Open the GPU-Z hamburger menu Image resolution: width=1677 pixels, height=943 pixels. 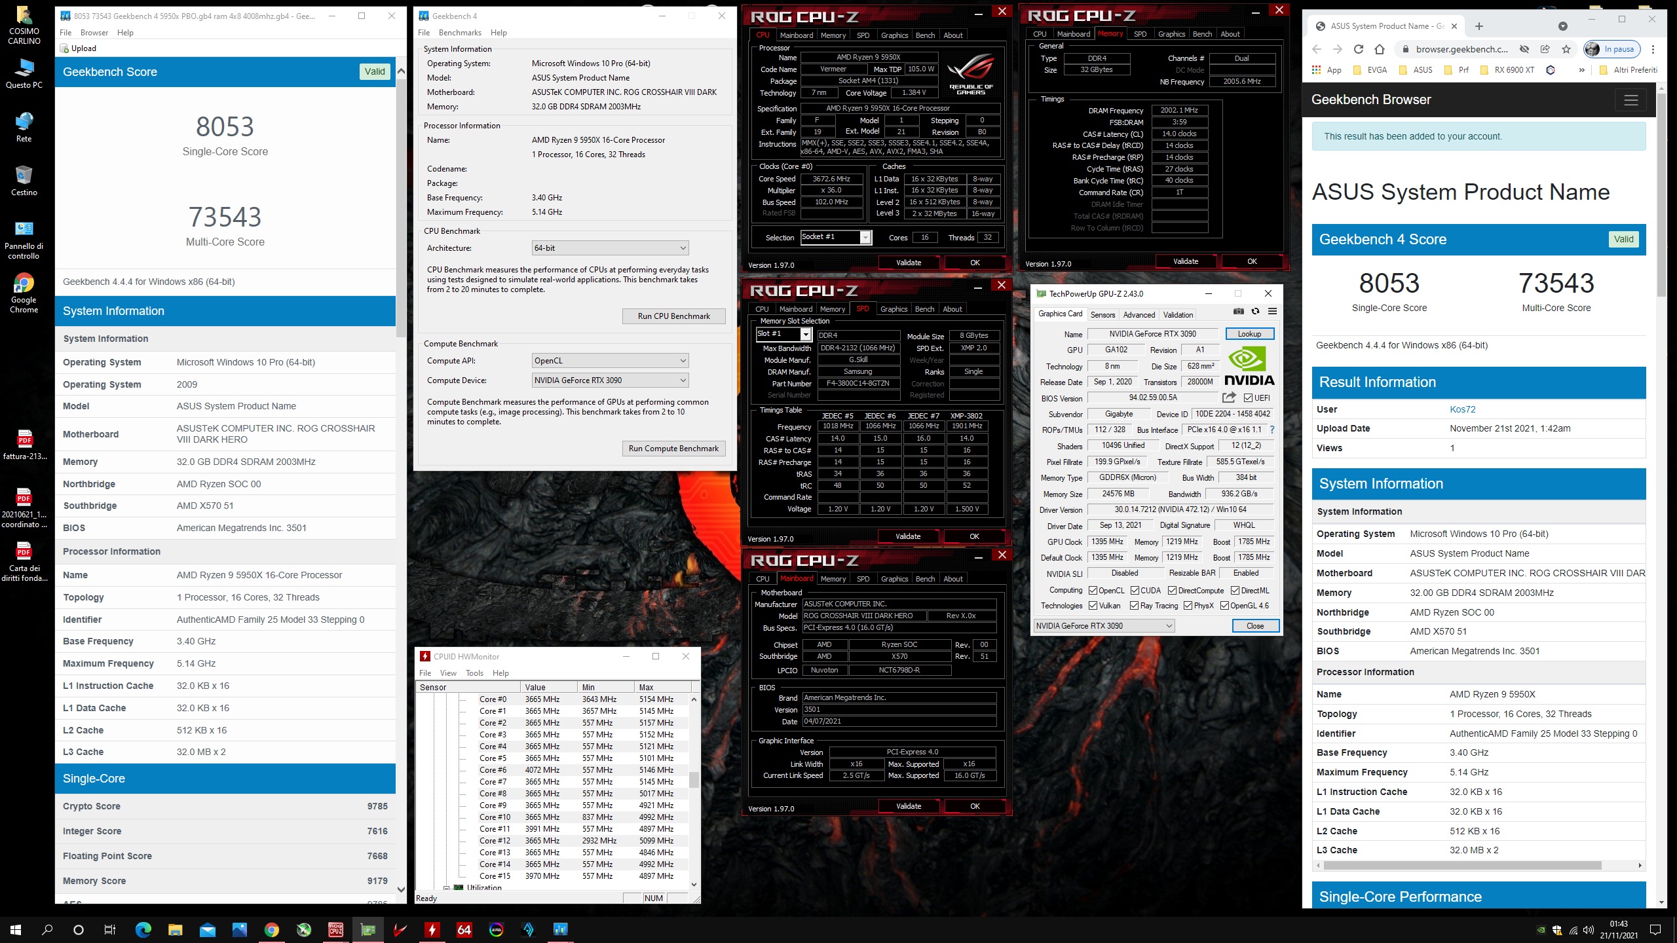1272,312
